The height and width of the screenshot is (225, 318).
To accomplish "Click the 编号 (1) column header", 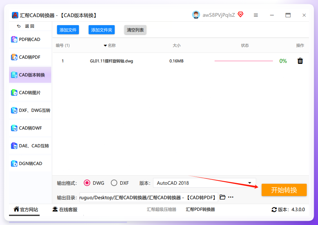I will [63, 45].
